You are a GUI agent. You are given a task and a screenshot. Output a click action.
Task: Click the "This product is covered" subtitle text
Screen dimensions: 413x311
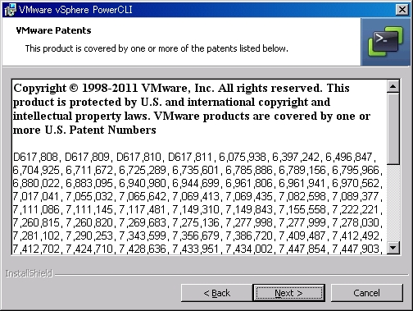[x=157, y=48]
